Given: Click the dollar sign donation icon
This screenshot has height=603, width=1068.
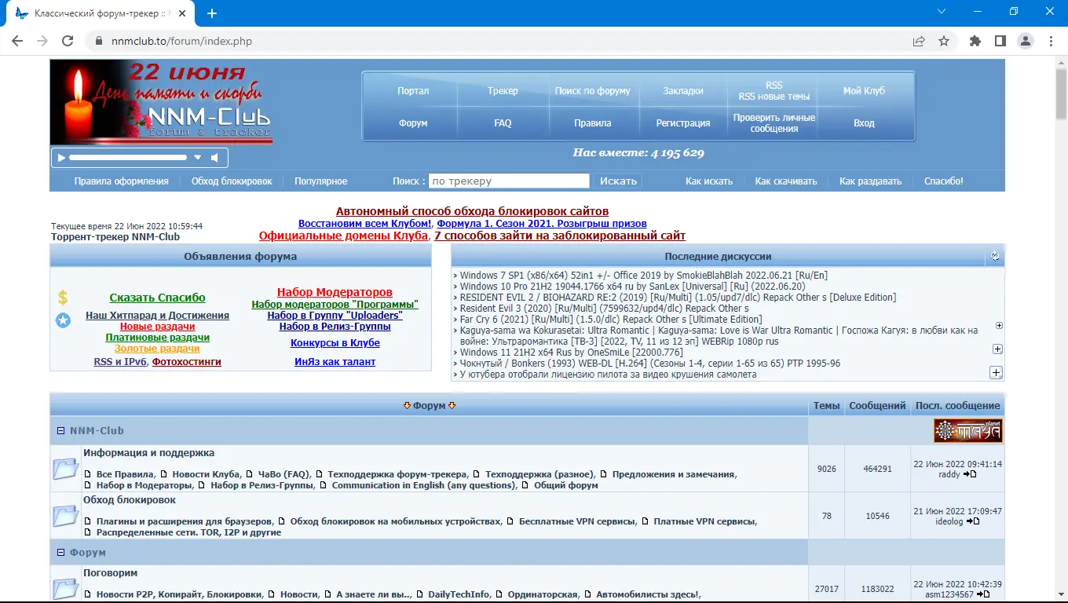Looking at the screenshot, I should point(63,298).
